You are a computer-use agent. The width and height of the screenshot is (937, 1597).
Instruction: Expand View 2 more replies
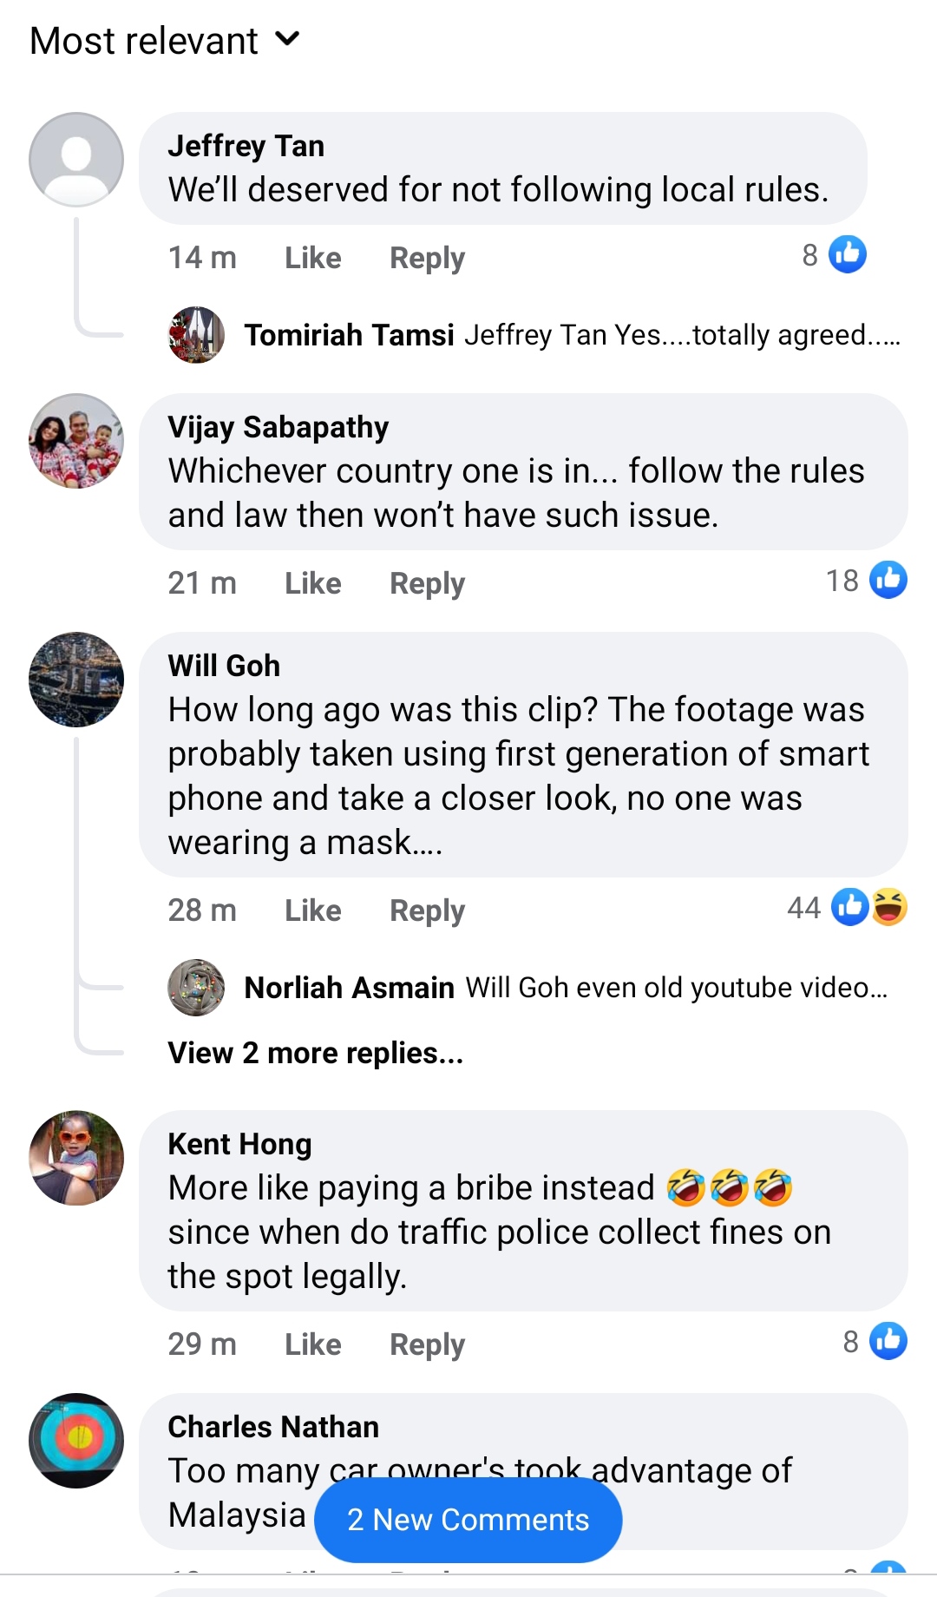pyautogui.click(x=316, y=1053)
